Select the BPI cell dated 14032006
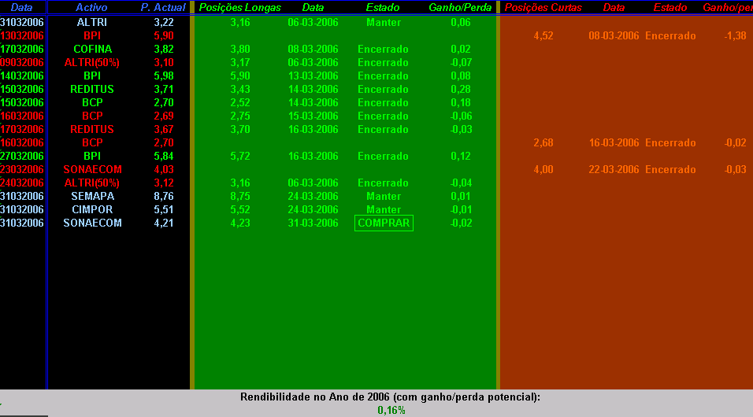The image size is (753, 417). pos(91,76)
